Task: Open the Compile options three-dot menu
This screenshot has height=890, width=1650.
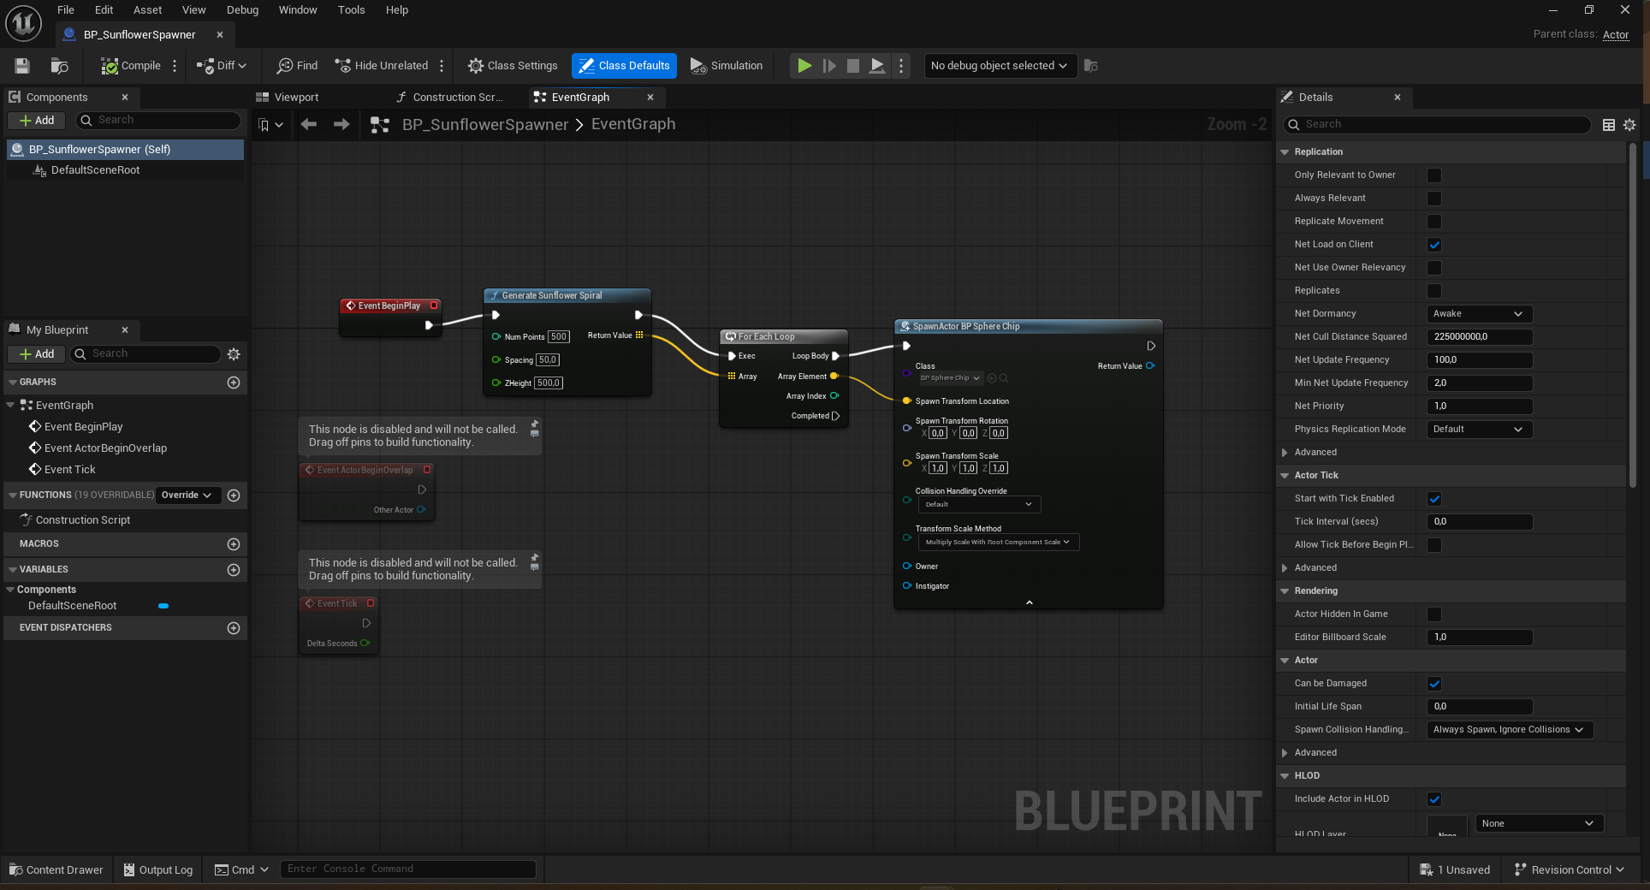Action: (x=175, y=66)
